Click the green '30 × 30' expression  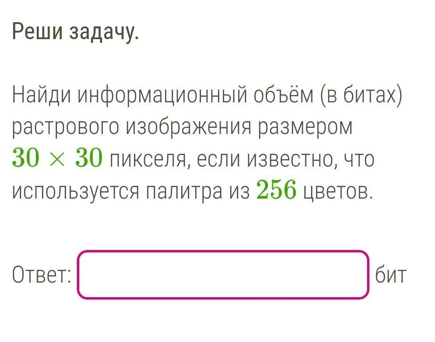[57, 159]
